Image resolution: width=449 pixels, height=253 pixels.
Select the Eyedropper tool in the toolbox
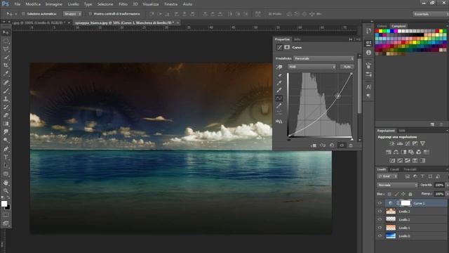click(6, 74)
